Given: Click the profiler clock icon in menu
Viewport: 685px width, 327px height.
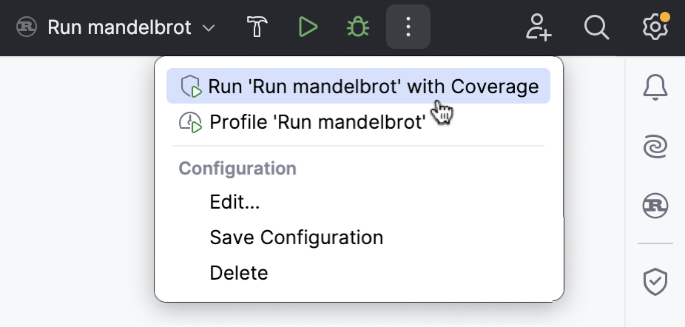Looking at the screenshot, I should (x=191, y=122).
